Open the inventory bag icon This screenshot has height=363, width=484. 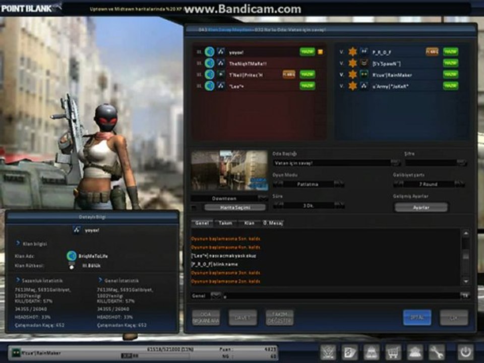pyautogui.click(x=372, y=352)
